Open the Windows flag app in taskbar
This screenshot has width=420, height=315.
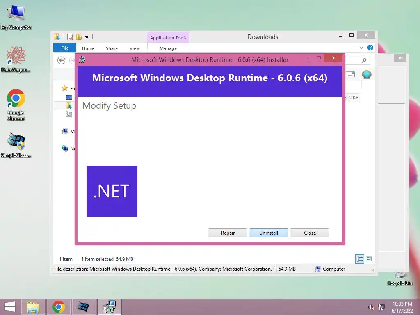83,307
